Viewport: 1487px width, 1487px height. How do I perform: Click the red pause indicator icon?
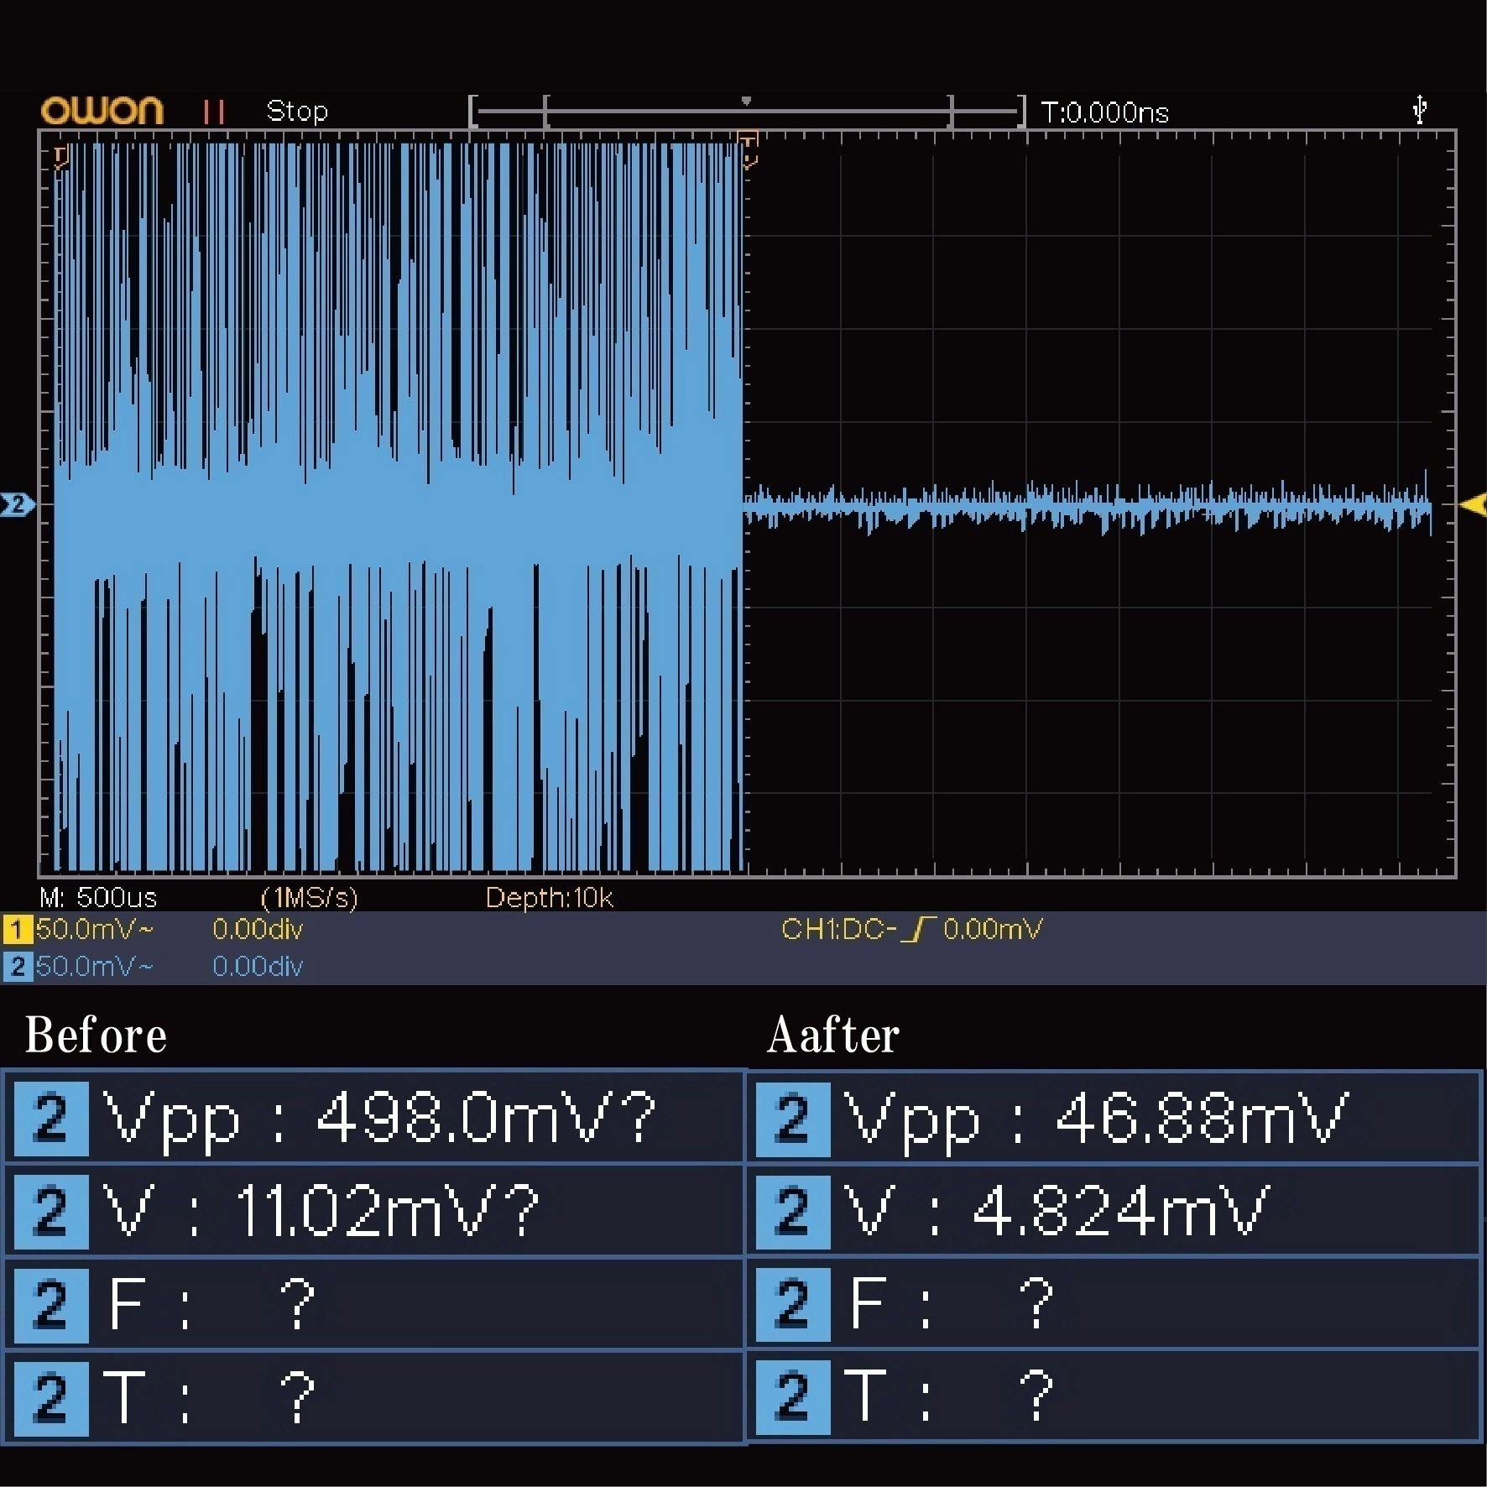[x=213, y=112]
